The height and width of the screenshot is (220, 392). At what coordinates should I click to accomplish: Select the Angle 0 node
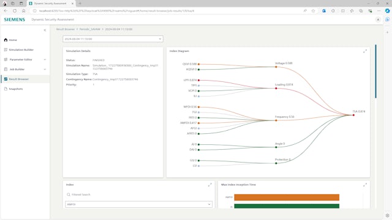[x=276, y=147]
